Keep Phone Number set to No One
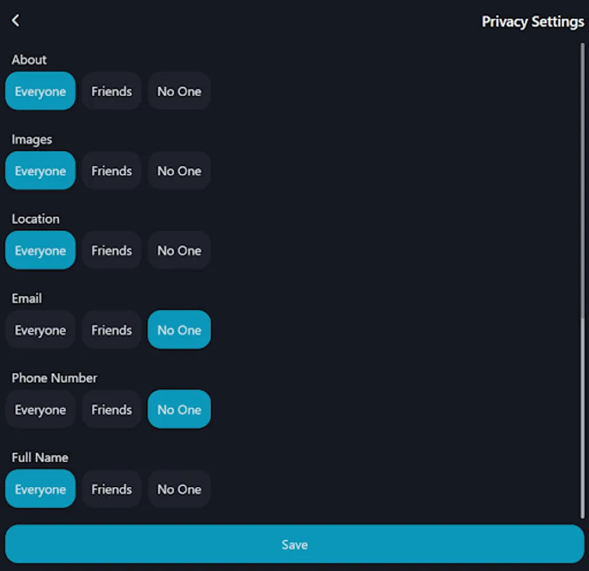The image size is (589, 571). [x=179, y=409]
